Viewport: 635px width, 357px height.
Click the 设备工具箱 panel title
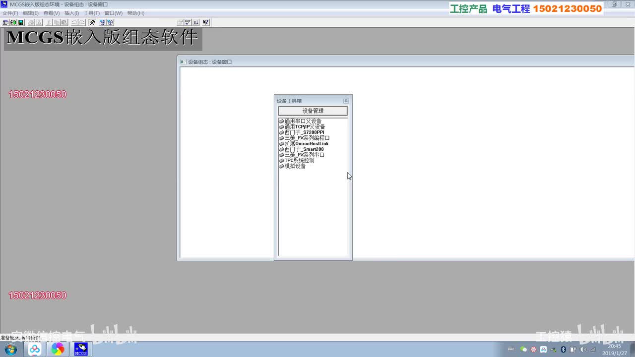coord(289,101)
